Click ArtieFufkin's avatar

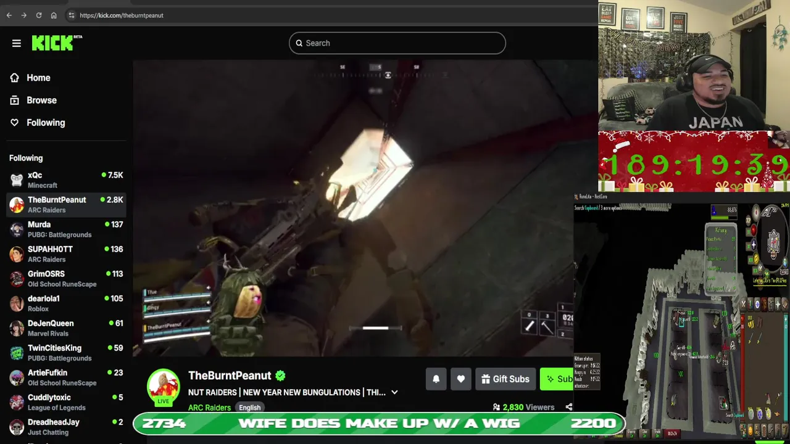click(x=17, y=377)
